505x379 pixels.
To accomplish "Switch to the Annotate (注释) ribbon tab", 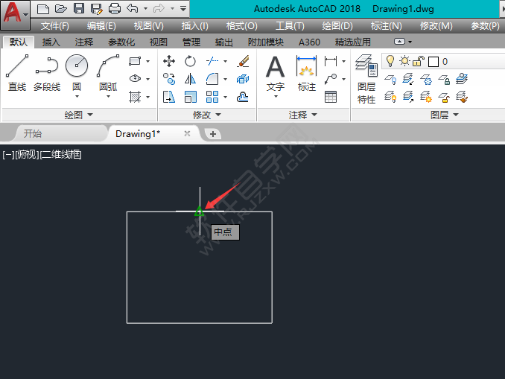I will (84, 42).
